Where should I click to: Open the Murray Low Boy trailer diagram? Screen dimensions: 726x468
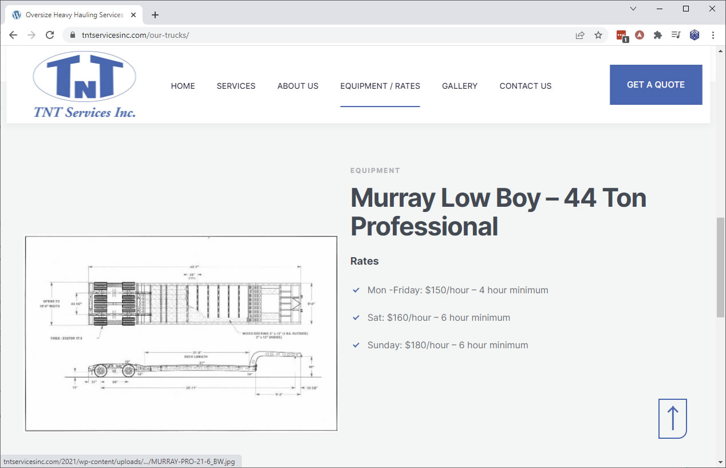coord(181,333)
